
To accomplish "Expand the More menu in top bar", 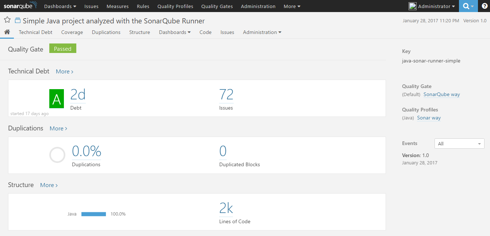I will 292,6.
